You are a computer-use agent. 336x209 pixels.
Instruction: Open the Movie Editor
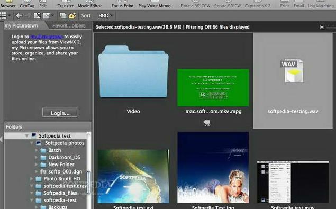[x=90, y=4]
